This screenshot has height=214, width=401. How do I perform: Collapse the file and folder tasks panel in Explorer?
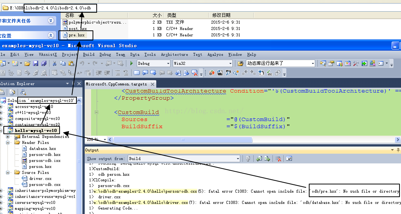51,21
